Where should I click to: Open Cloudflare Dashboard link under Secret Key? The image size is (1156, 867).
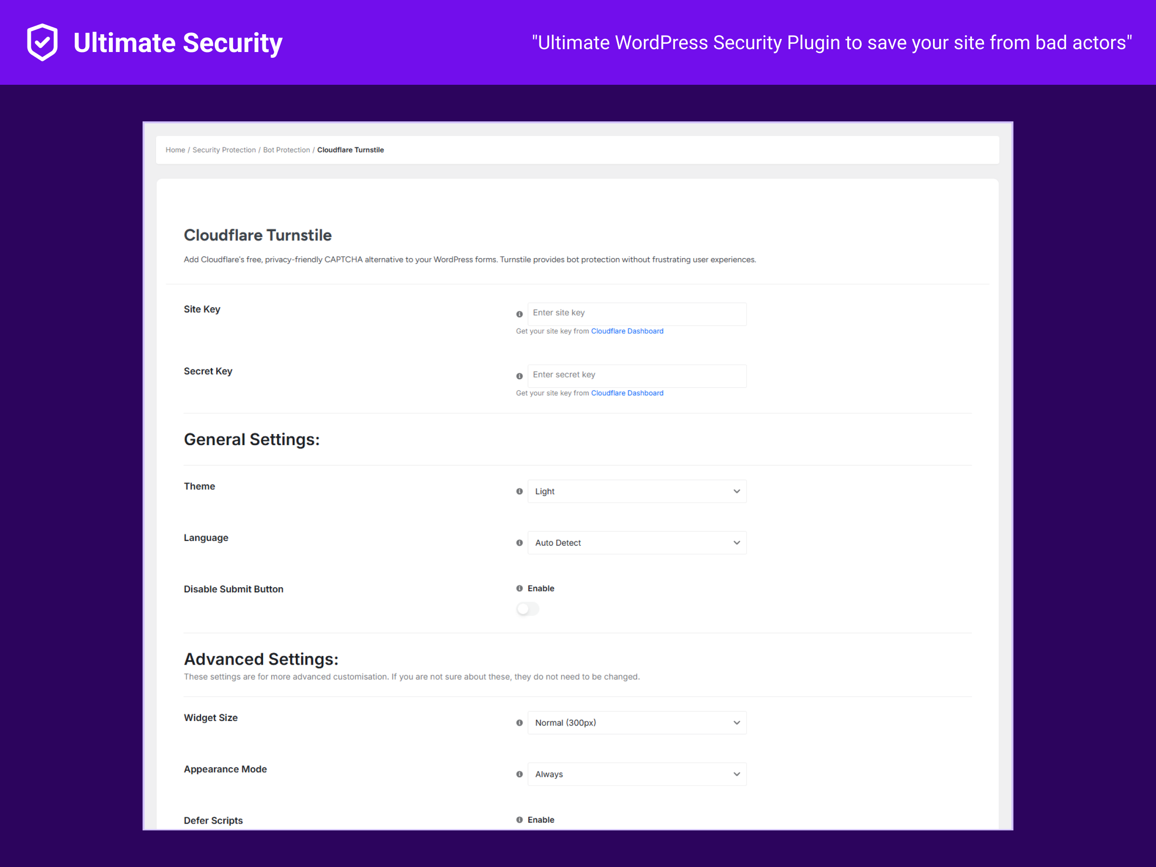coord(627,393)
